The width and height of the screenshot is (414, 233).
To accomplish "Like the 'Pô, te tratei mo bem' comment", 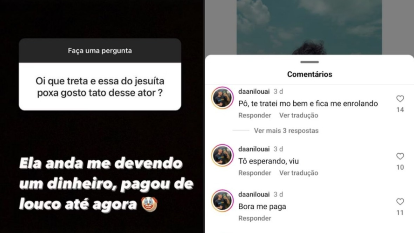I will pyautogui.click(x=400, y=99).
